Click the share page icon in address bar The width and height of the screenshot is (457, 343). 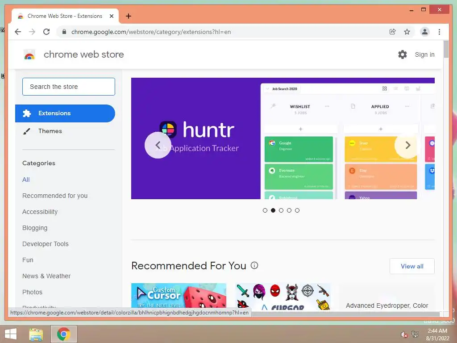393,32
